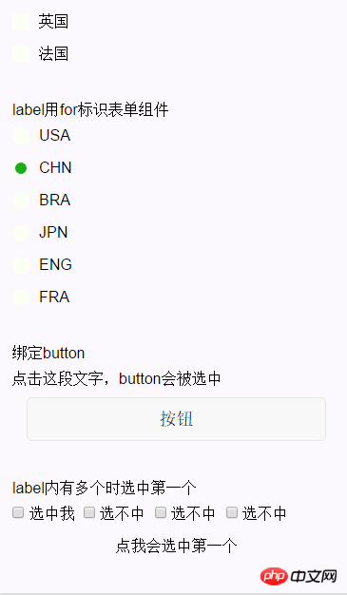Viewport: 347px width, 595px height.
Task: Select the FRA radio button
Action: click(21, 297)
